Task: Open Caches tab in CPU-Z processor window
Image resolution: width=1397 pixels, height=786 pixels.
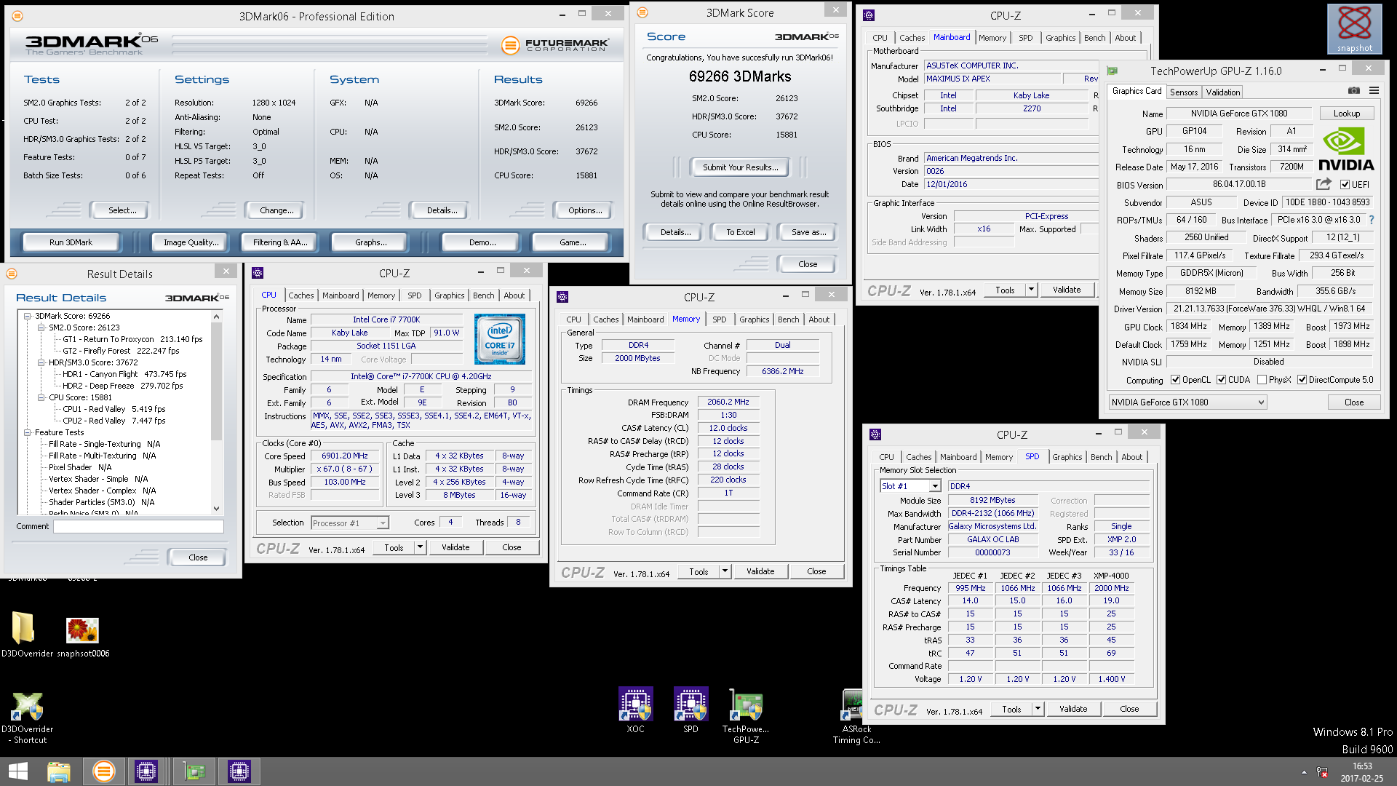Action: tap(301, 295)
